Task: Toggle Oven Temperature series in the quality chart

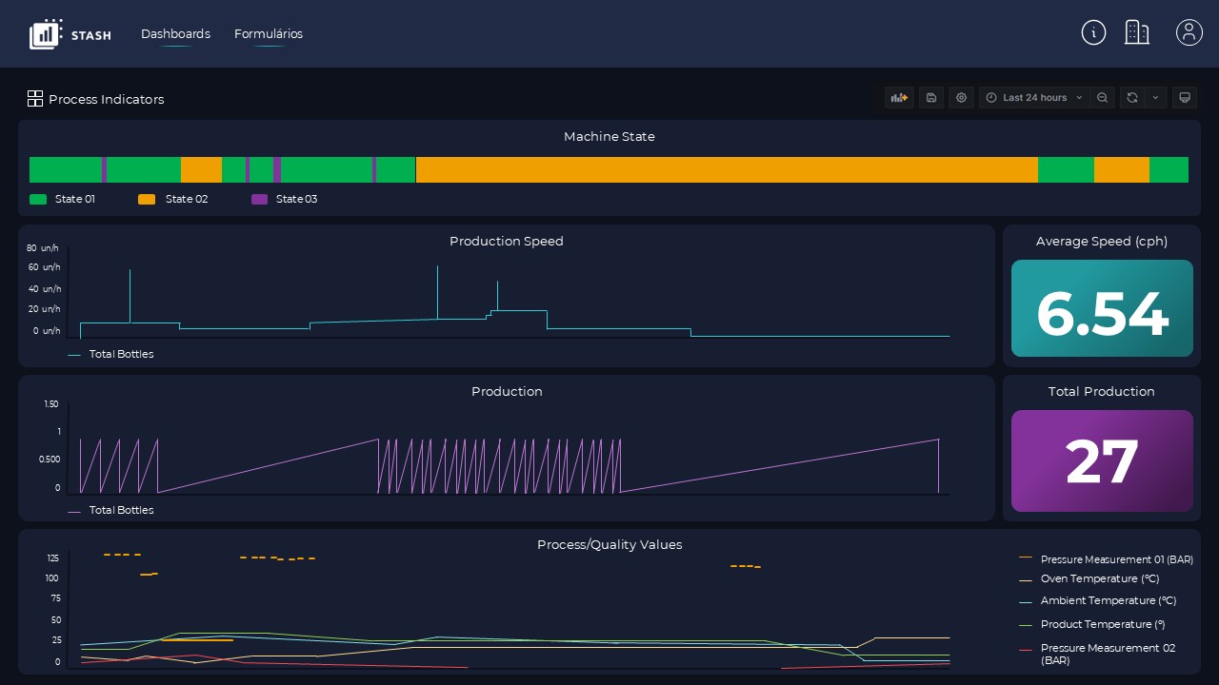Action: point(1099,578)
